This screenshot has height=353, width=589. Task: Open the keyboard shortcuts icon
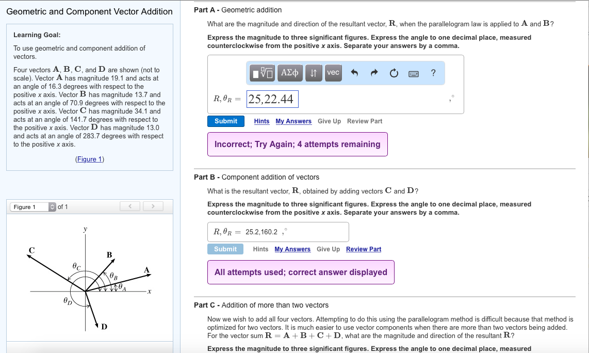click(x=414, y=73)
